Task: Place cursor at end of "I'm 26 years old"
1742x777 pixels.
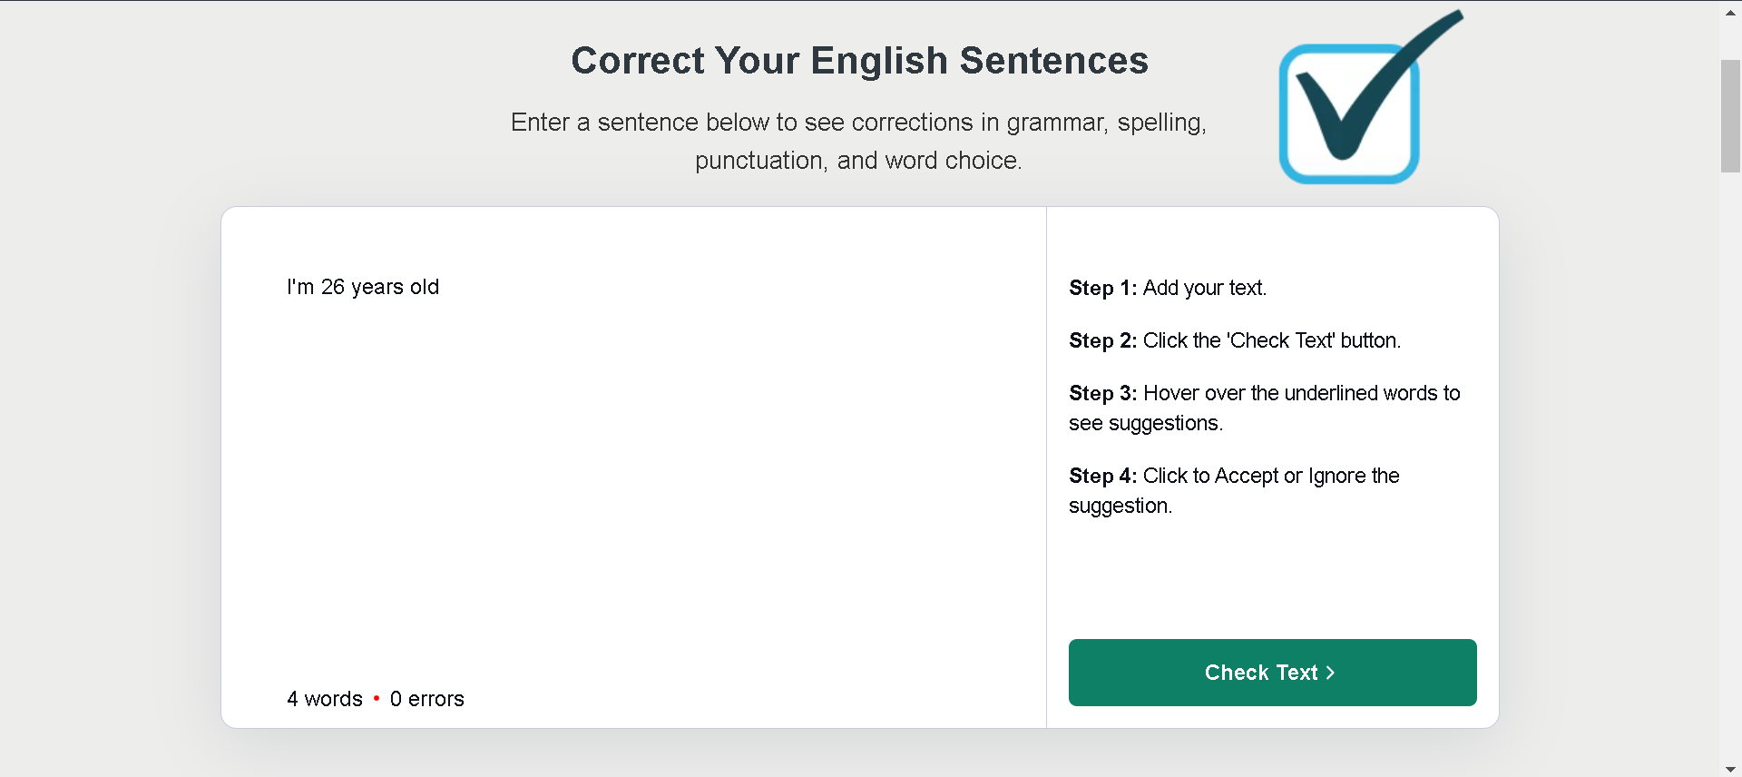Action: point(440,288)
